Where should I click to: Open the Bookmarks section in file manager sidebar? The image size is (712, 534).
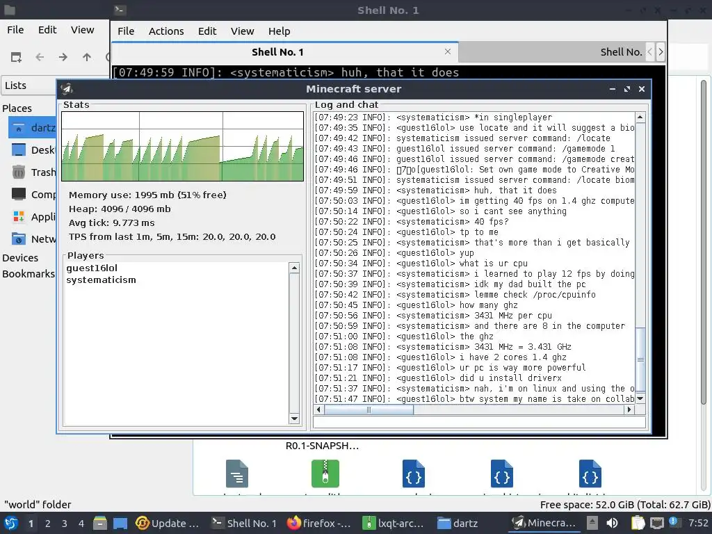tap(28, 274)
